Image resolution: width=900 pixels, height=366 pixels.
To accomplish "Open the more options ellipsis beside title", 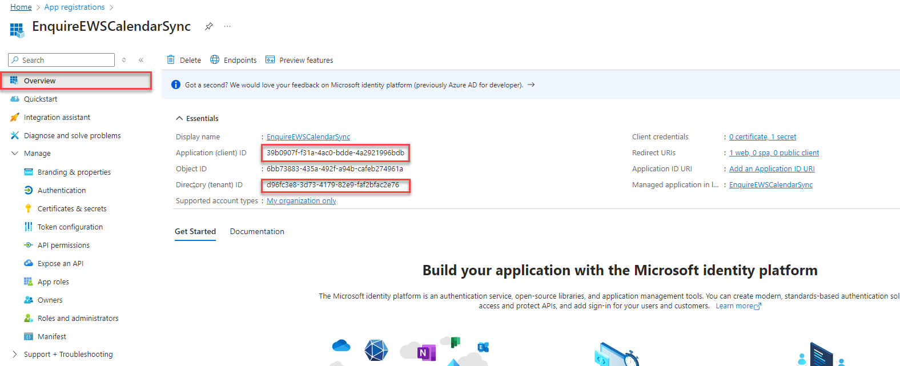I will 227,26.
